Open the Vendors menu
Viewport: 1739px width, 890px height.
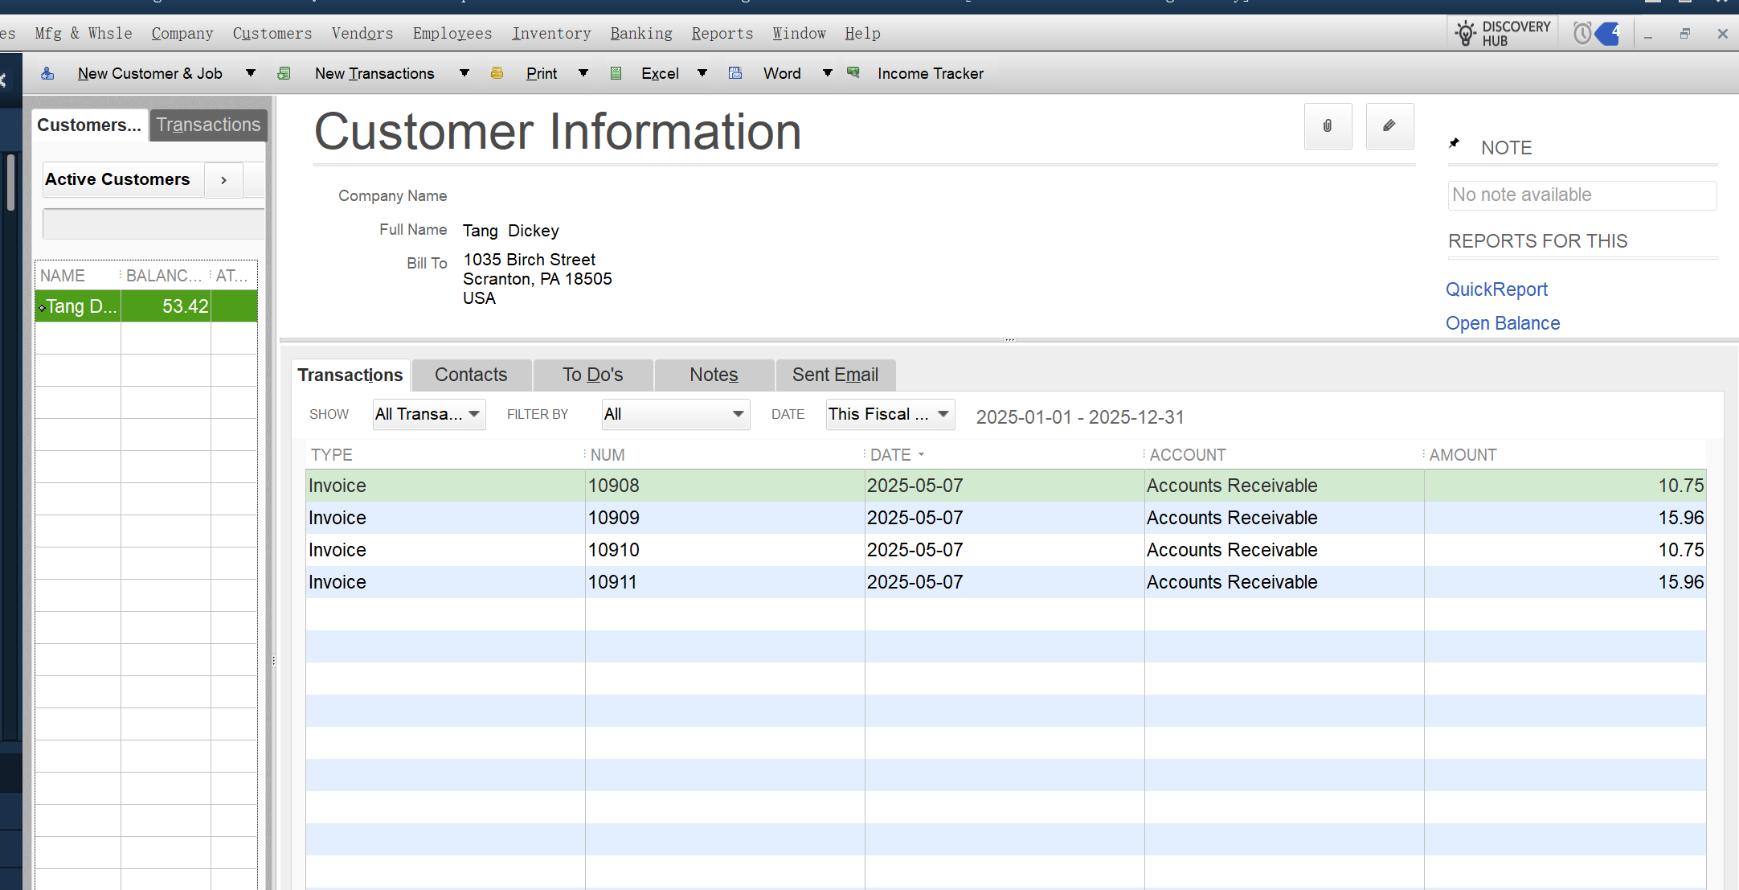coord(362,33)
